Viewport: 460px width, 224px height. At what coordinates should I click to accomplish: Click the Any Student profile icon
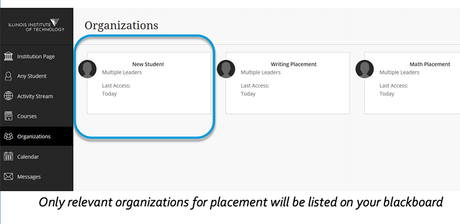click(x=8, y=76)
